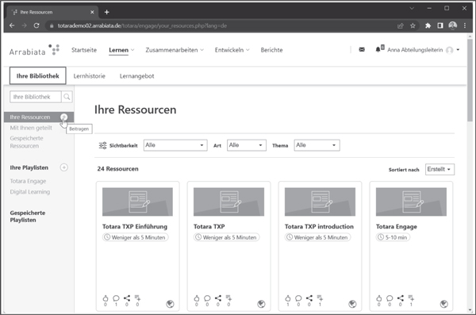
Task: Click share icon on Totara TXP Einführung card
Action: click(127, 298)
